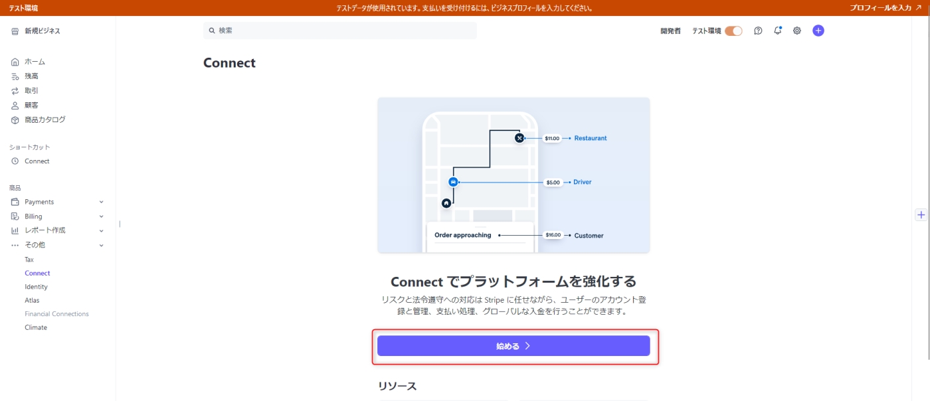Click the ホーム house icon
The height and width of the screenshot is (401, 930).
tap(15, 62)
